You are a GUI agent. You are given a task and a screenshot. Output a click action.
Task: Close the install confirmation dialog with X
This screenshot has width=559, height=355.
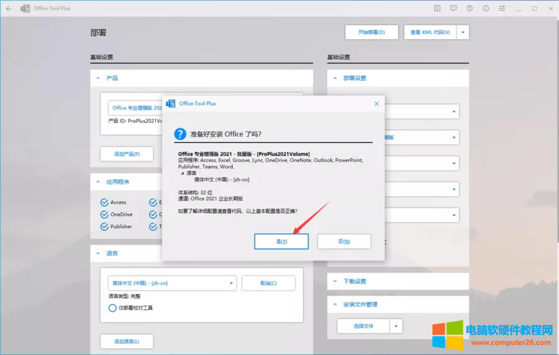click(376, 104)
